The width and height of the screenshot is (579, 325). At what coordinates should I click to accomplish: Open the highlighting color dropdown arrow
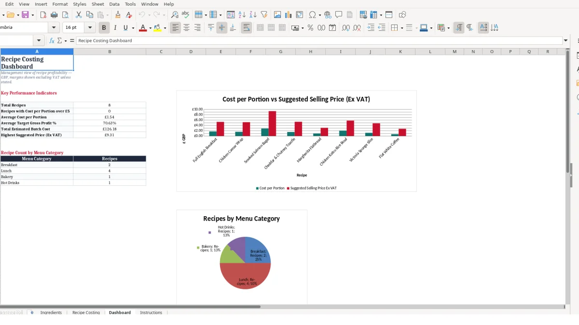(165, 28)
